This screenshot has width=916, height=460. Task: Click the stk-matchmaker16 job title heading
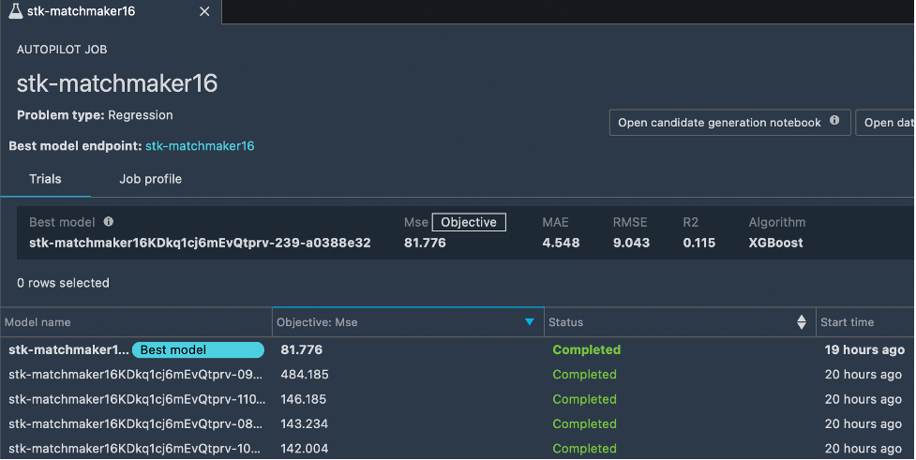[117, 83]
